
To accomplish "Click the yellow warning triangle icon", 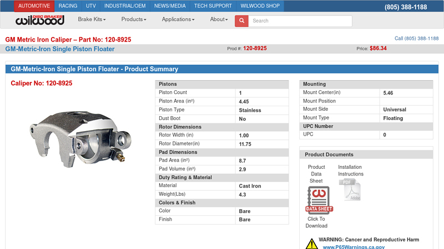I will pos(311,243).
